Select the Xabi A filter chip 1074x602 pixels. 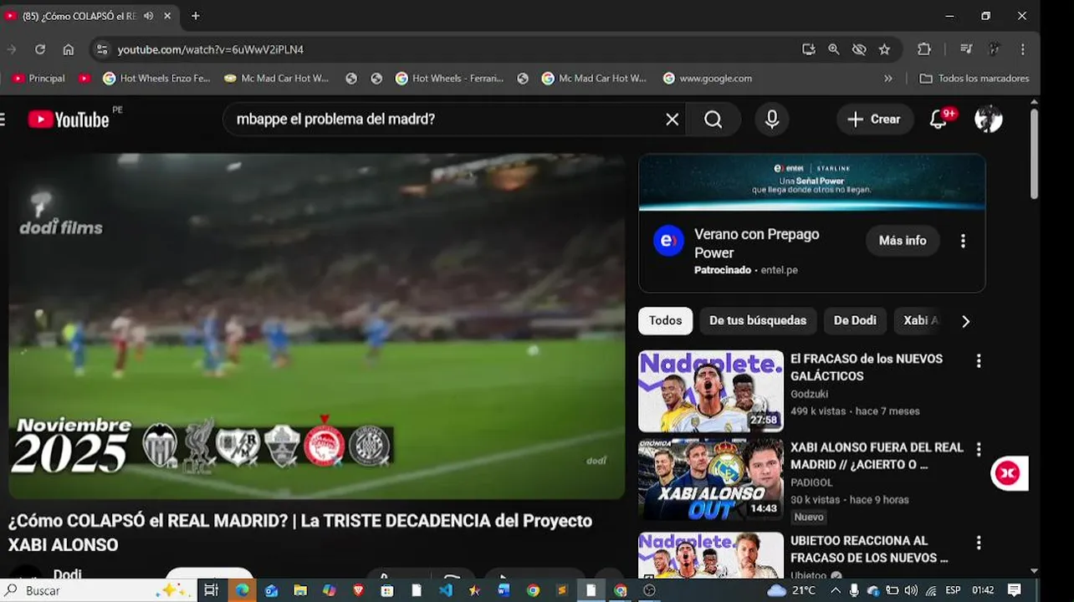click(x=920, y=321)
